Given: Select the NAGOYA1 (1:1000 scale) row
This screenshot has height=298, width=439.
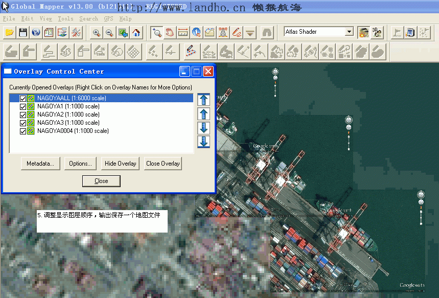Looking at the screenshot, I should point(101,106).
